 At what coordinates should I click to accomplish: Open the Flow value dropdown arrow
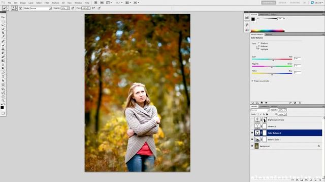[x=89, y=8]
